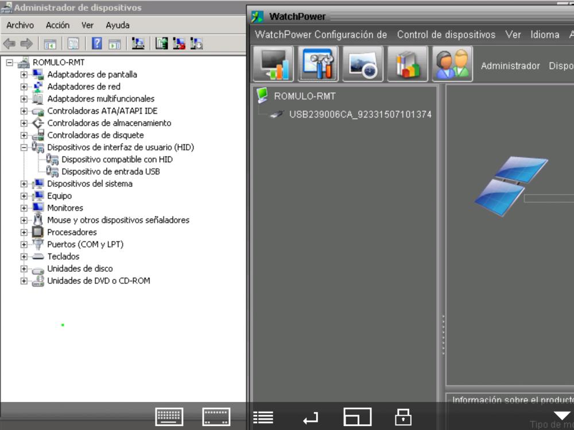The image size is (574, 430).
Task: Select USB239006CA_92331507101374 device in WatchPower
Action: click(x=360, y=115)
